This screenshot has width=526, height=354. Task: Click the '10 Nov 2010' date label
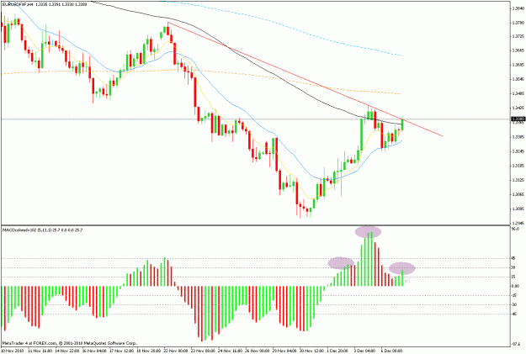click(x=13, y=351)
